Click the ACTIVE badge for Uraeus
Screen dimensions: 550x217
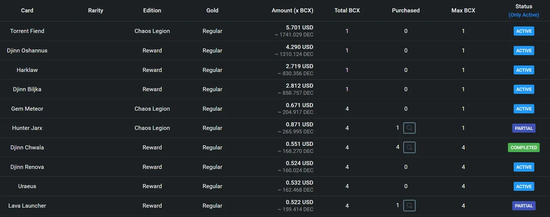coord(524,187)
